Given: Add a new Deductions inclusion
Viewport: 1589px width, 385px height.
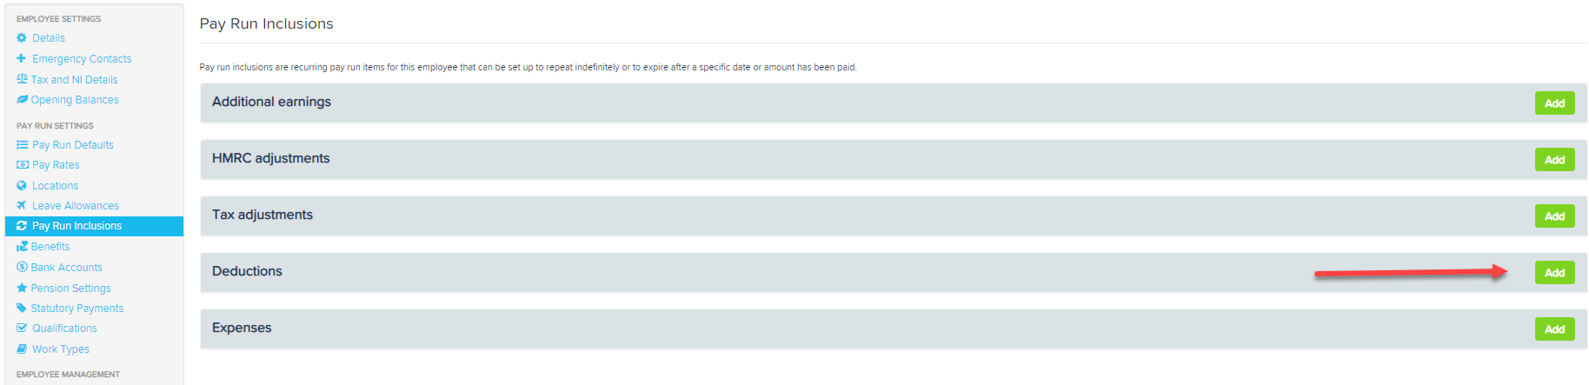Looking at the screenshot, I should pos(1554,273).
